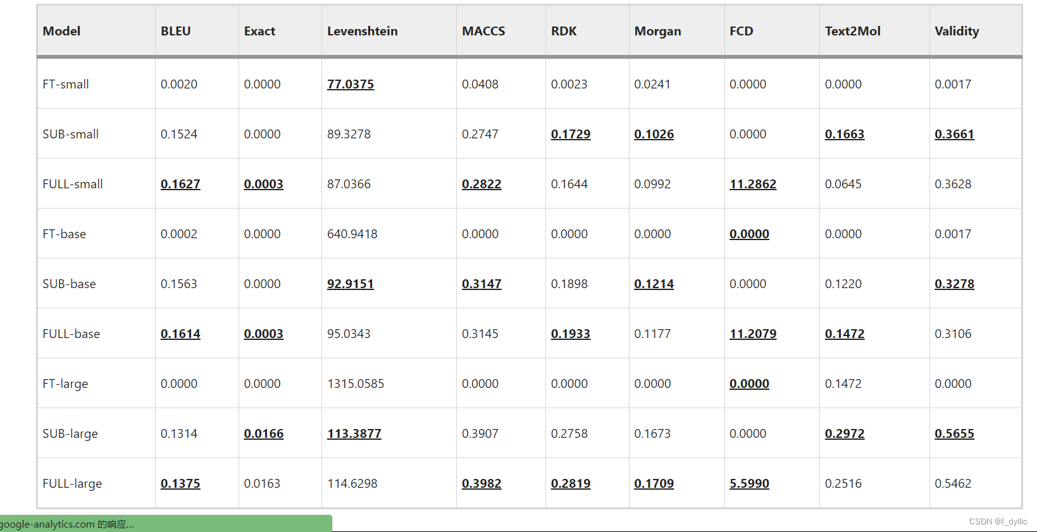Screen dimensions: 1037x532
Task: Click the Levenshtein value 114.6298
Action: [352, 483]
